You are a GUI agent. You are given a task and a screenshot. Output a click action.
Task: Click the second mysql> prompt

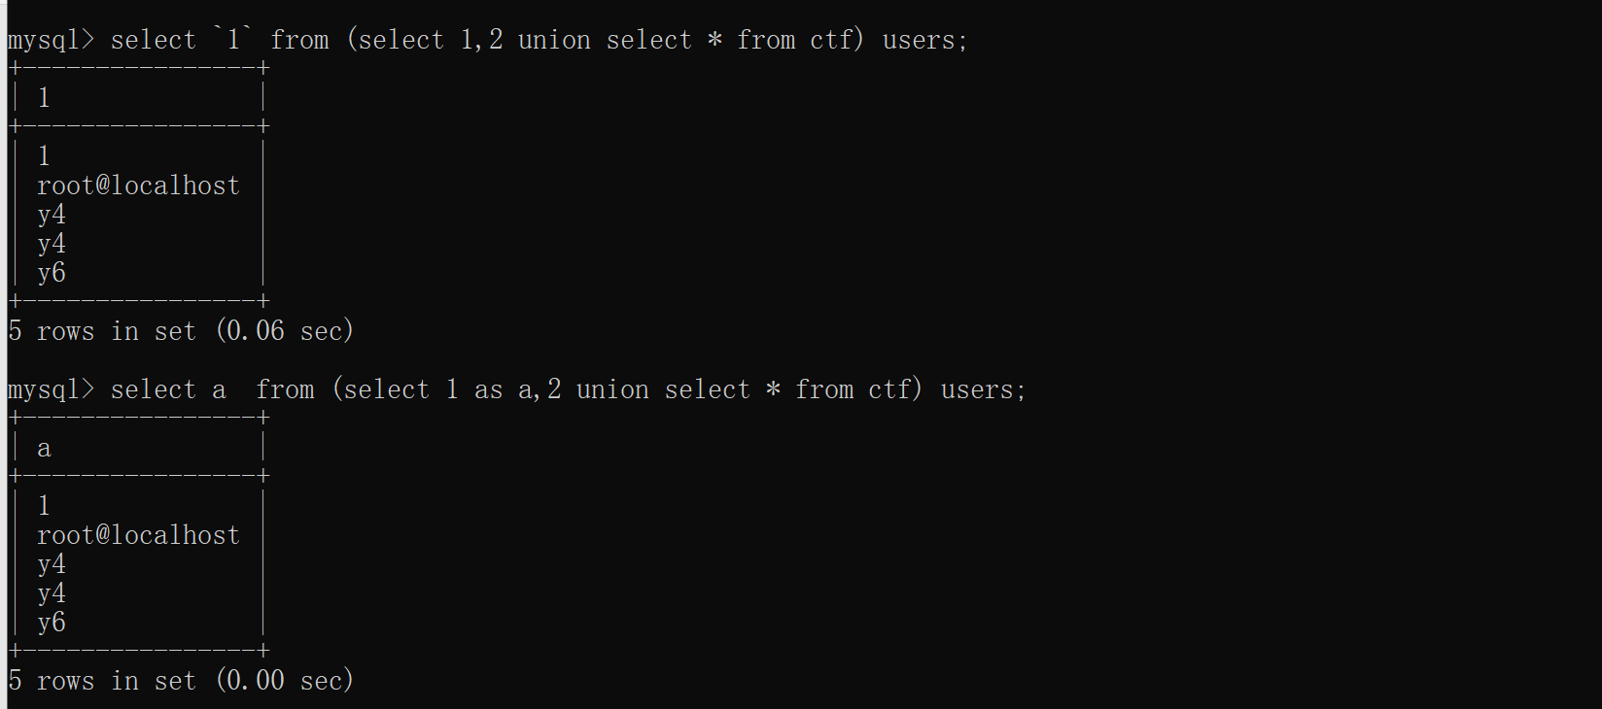[x=51, y=389]
